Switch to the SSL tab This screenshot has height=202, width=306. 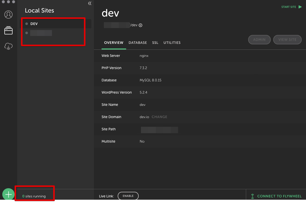155,43
